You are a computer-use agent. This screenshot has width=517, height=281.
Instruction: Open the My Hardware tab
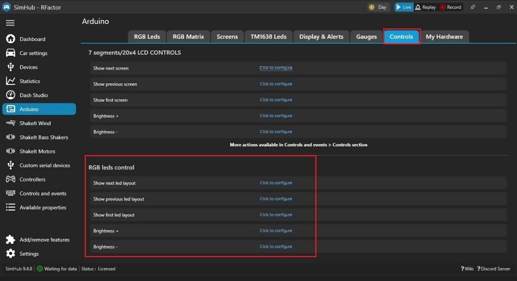tap(444, 37)
